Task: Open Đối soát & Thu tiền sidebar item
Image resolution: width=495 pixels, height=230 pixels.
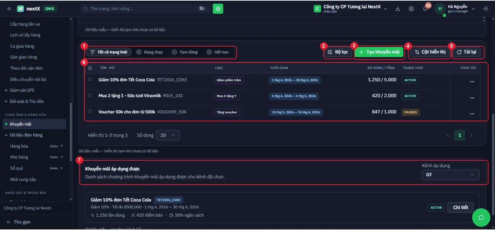Action: coord(34,101)
